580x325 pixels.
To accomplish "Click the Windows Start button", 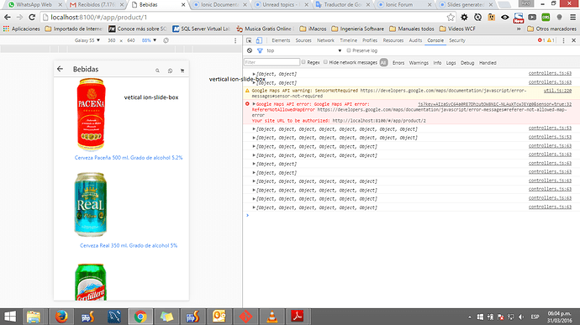I will [x=10, y=317].
